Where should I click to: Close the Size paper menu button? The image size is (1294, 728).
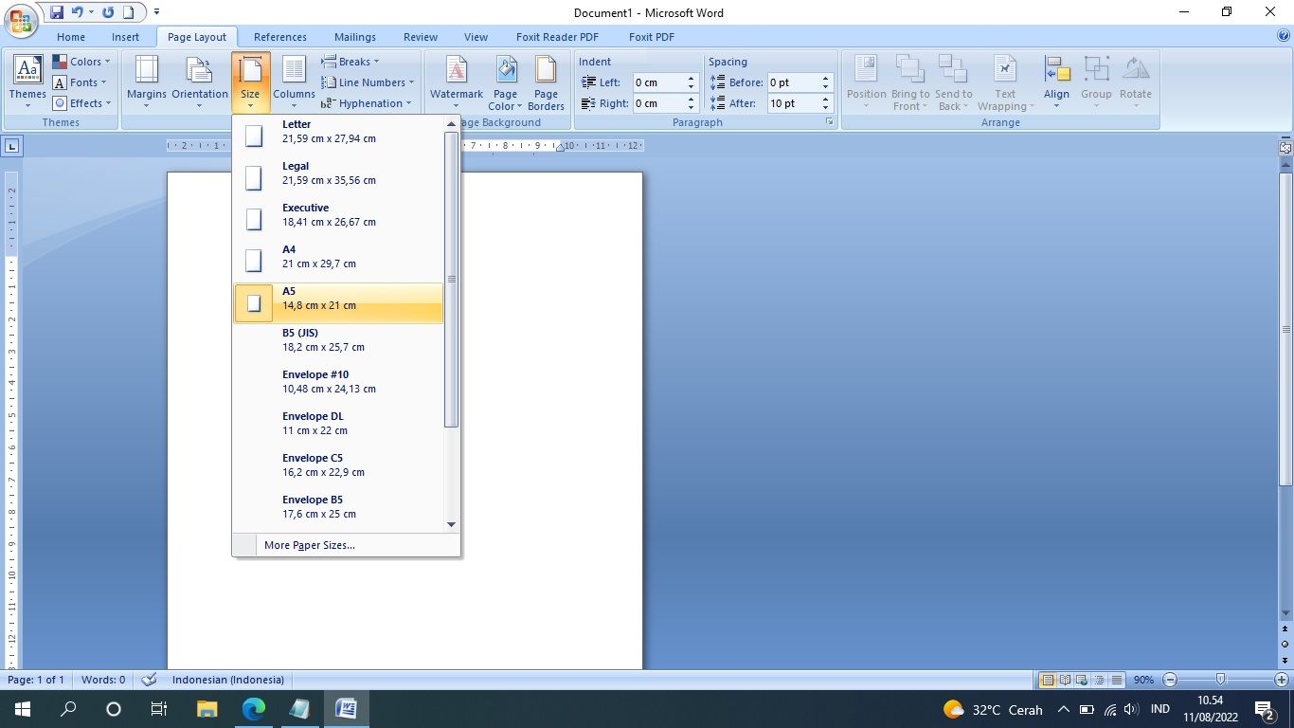coord(250,82)
